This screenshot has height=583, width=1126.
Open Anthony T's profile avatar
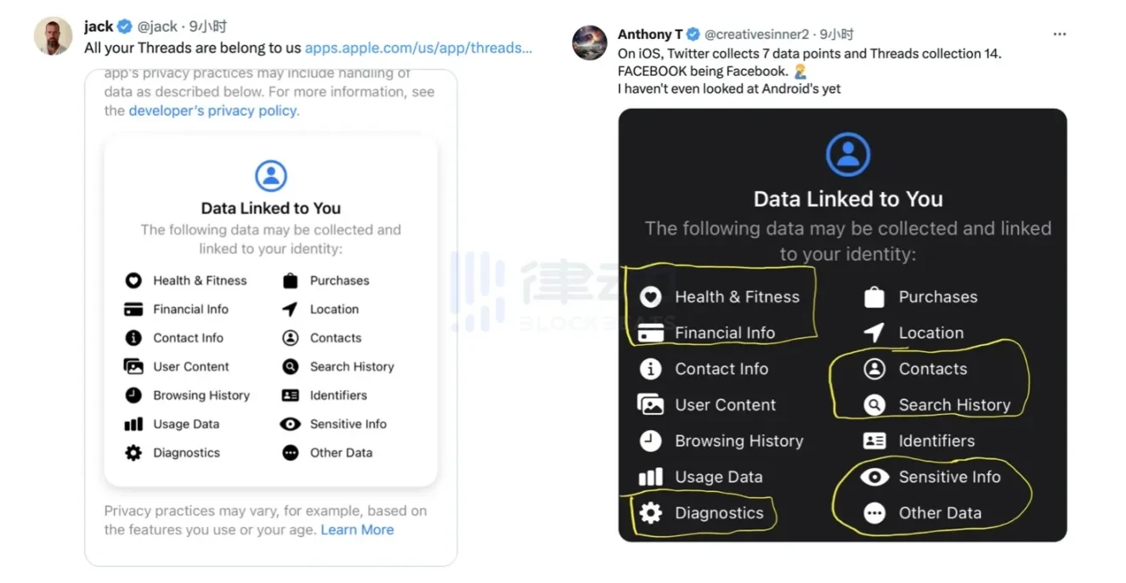pyautogui.click(x=590, y=42)
